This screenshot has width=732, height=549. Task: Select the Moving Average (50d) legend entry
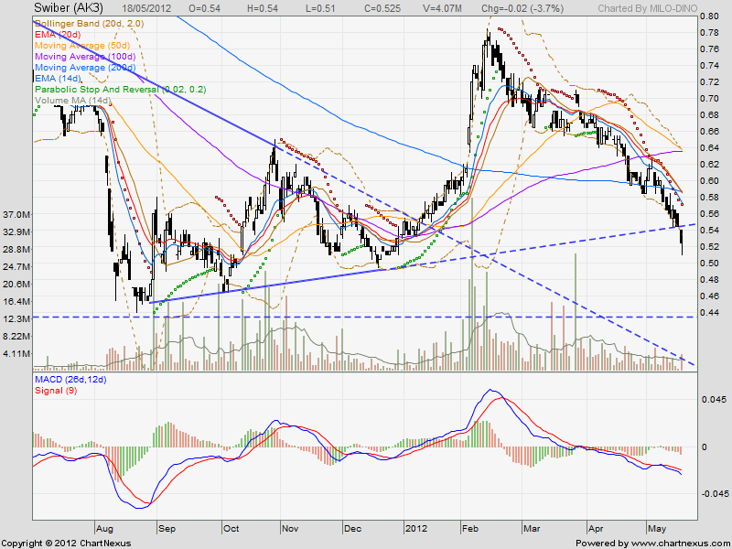coord(82,46)
